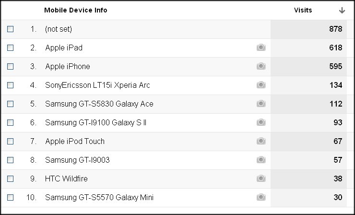Viewport: 355px width, 215px height.
Task: Tick the checkbox beside HTC Wildfire
Action: pyautogui.click(x=11, y=179)
